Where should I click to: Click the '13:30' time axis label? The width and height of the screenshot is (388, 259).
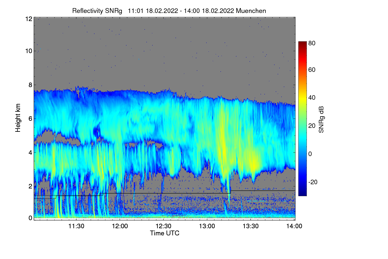pos(251,226)
